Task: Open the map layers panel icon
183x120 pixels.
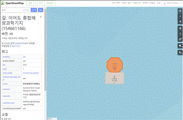Action: coord(180,28)
